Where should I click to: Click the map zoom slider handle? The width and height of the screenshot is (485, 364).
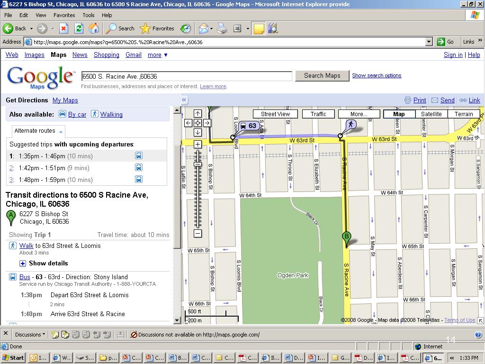[x=198, y=164]
